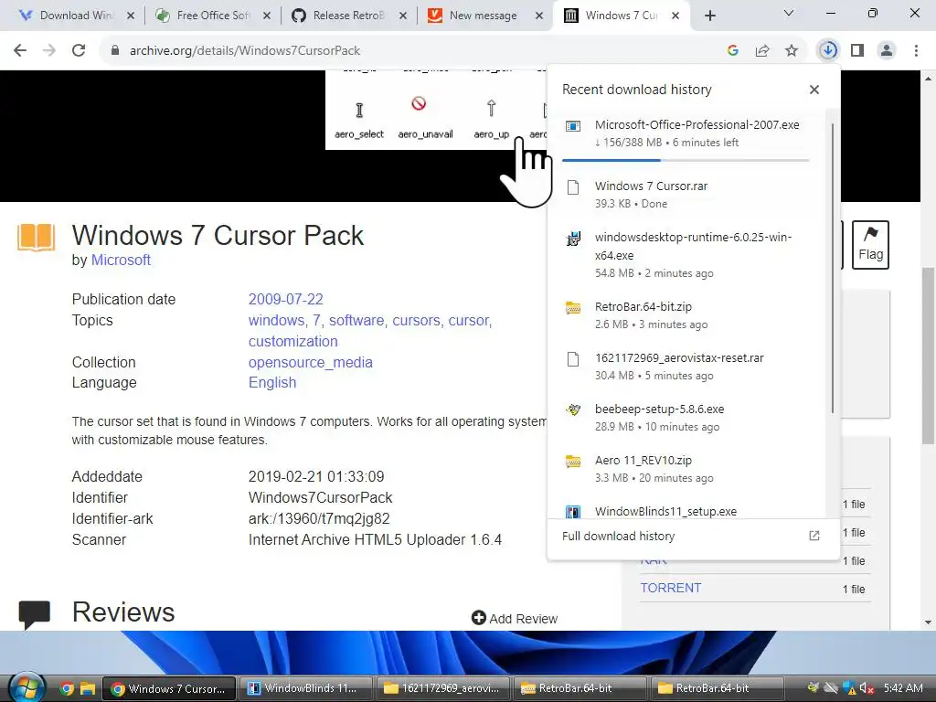Image resolution: width=936 pixels, height=702 pixels.
Task: Go forward to next page
Action: coord(49,51)
